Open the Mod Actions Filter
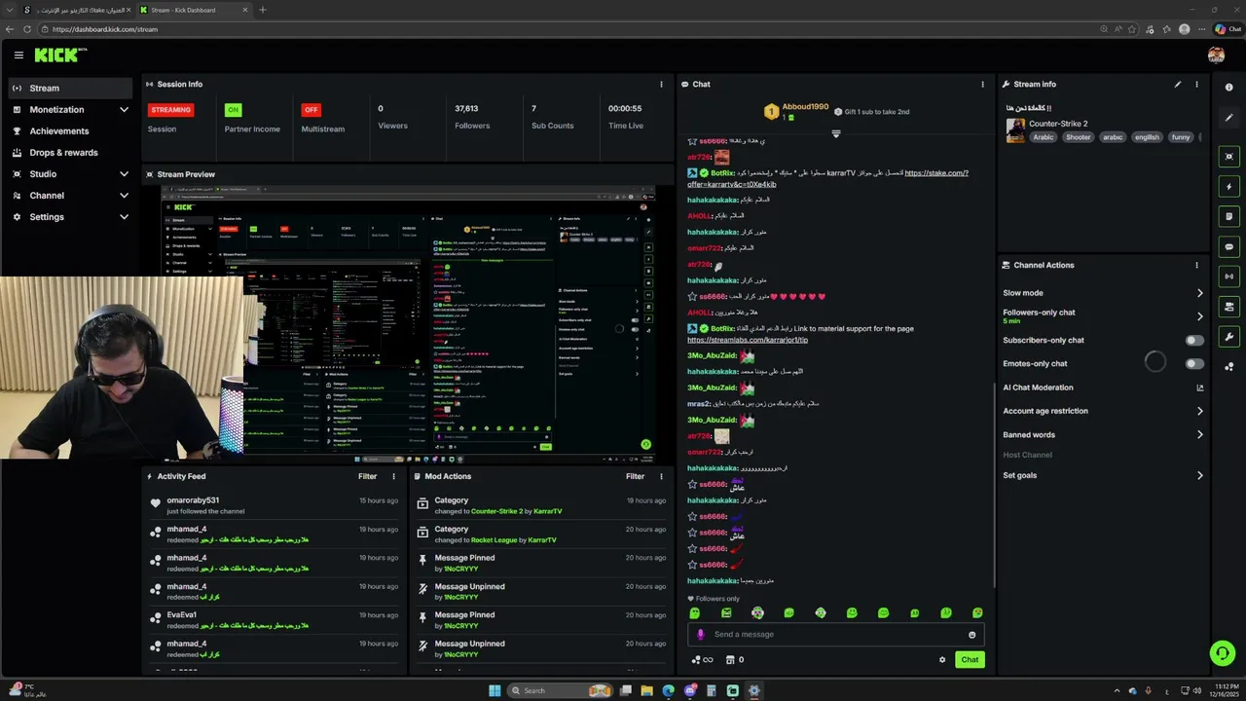Screen dimensions: 1246x701 point(635,476)
